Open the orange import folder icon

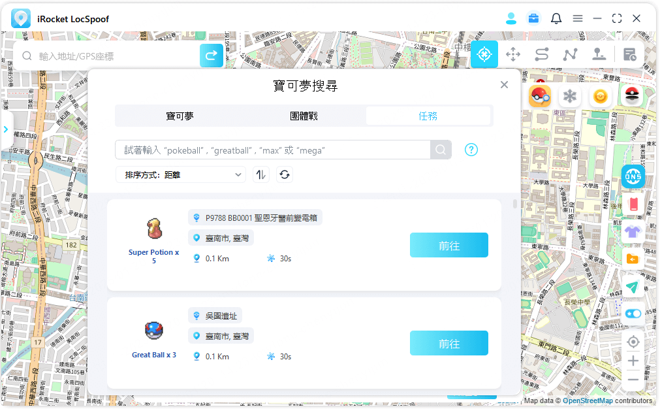click(x=633, y=259)
